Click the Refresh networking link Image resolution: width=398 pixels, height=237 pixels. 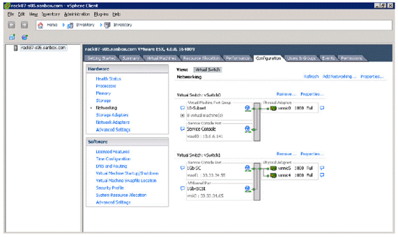tap(311, 76)
